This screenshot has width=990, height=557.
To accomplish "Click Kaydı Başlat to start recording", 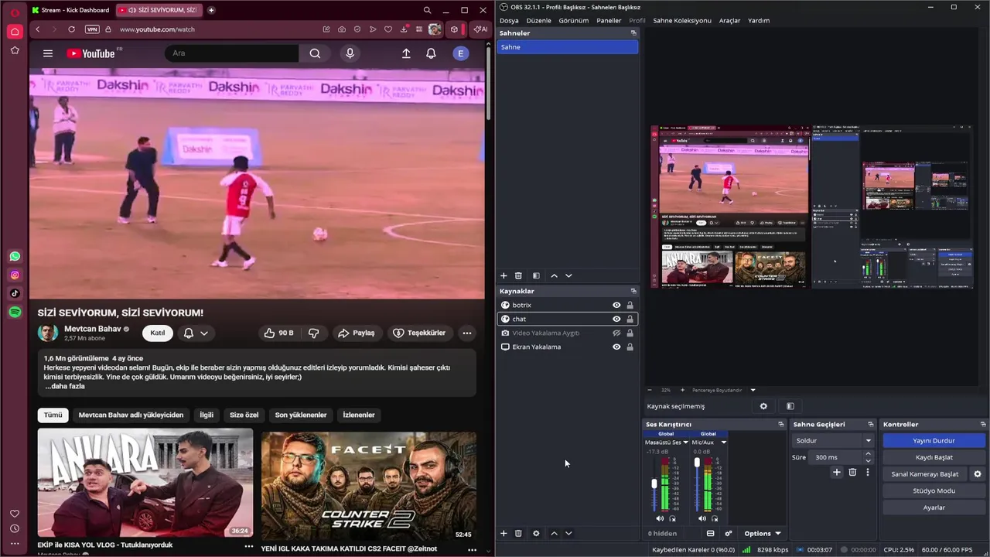I will point(934,457).
